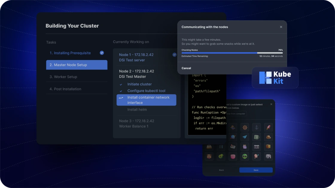335x188 pixels.
Task: Select the paper plane icon
Action: click(245, 137)
